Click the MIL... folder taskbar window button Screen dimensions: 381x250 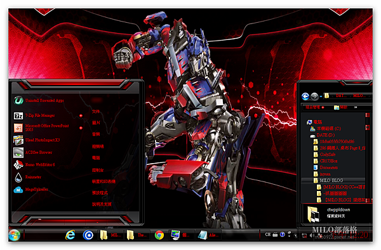(110, 235)
